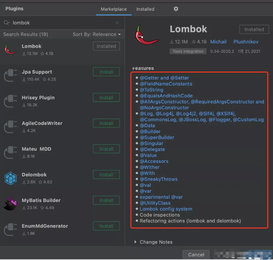Select the EnumMdGenerator result name
The width and height of the screenshot is (273, 260).
[x=45, y=226]
